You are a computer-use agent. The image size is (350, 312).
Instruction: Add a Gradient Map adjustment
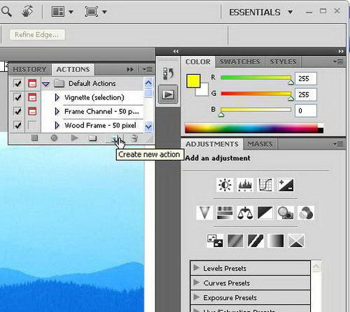(276, 241)
